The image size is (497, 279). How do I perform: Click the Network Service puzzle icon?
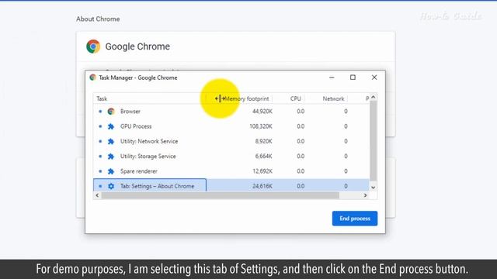111,141
